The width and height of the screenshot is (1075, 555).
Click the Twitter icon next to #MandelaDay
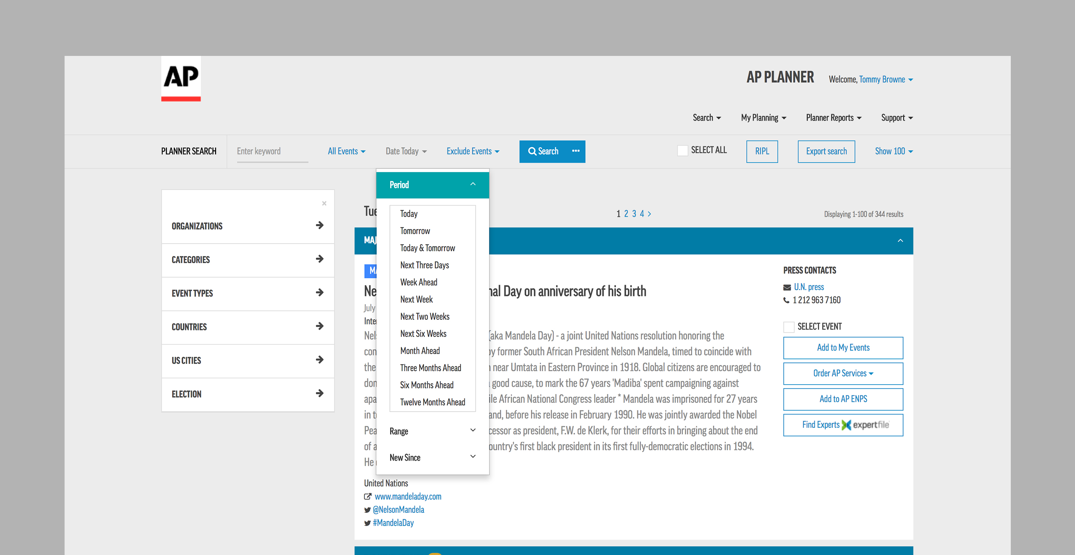[x=367, y=523]
